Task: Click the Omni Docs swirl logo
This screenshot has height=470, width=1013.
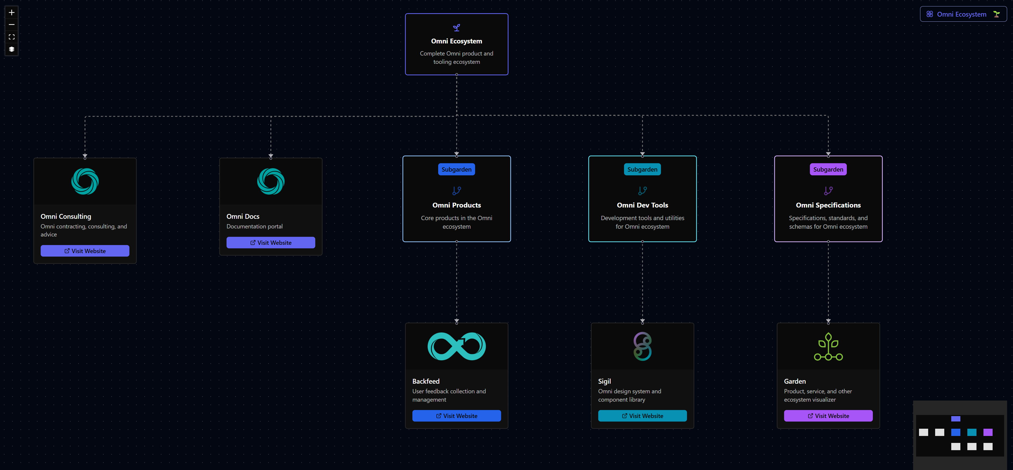Action: (x=271, y=182)
